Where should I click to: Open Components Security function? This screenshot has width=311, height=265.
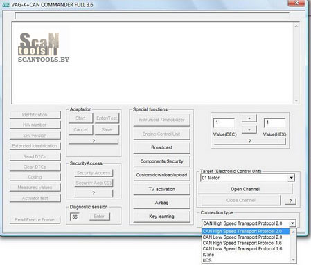point(161,161)
